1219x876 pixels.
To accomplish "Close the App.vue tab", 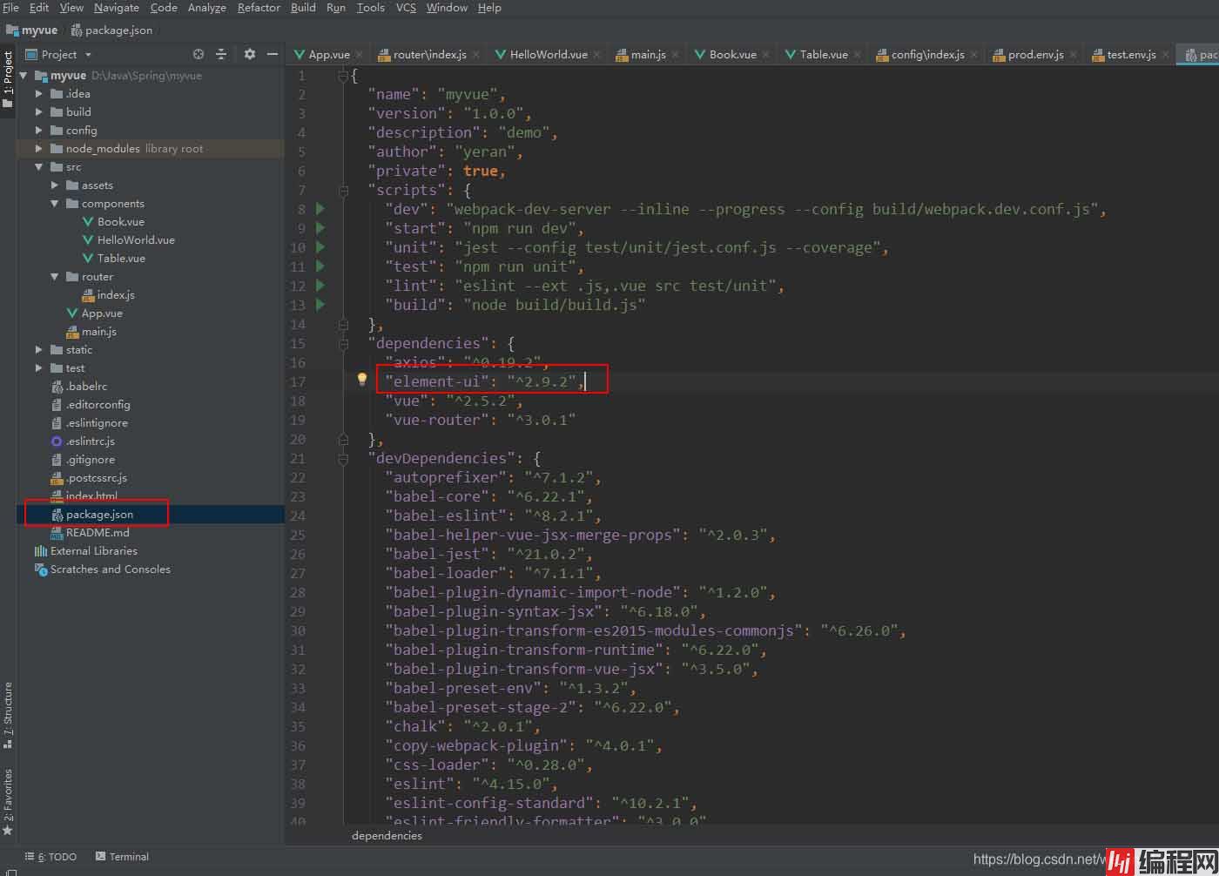I will pos(359,55).
